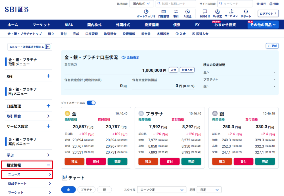
Task: Select 取引照会 in the sub-navigation bar
Action: [110, 34]
